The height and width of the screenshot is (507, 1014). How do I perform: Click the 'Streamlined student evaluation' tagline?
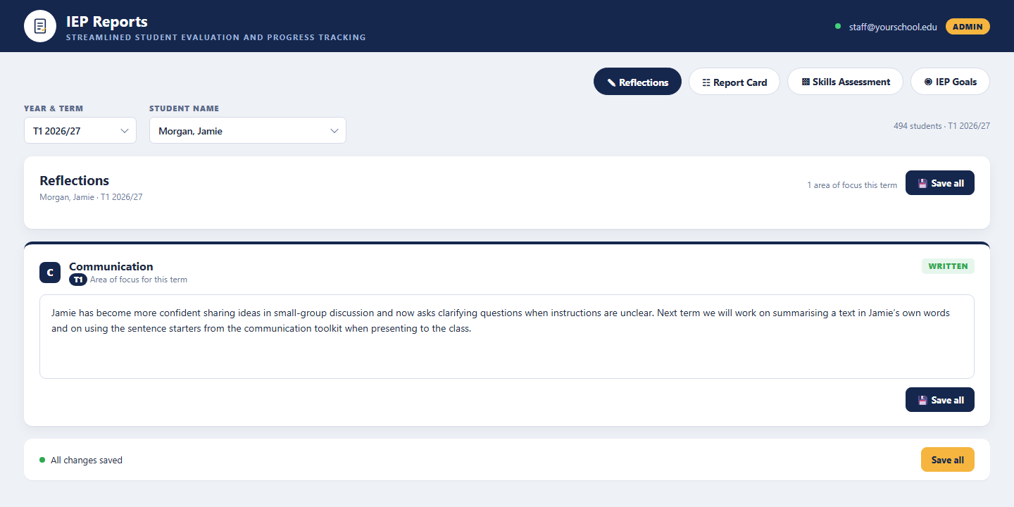pos(216,37)
